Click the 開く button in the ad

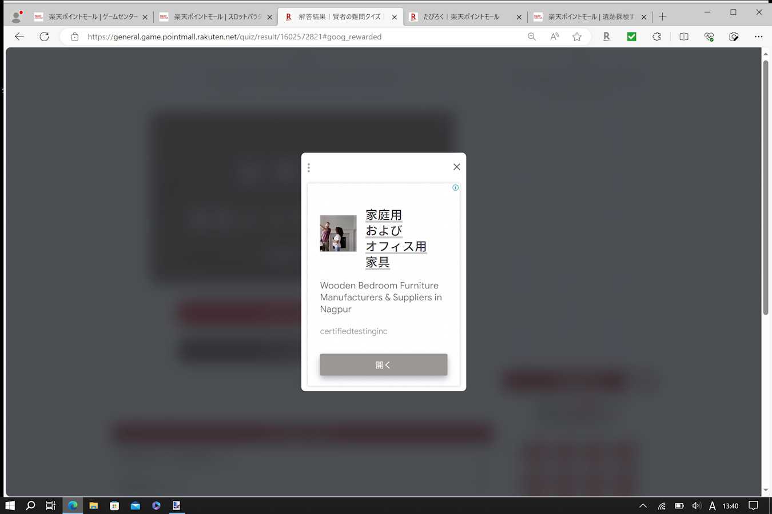point(384,365)
